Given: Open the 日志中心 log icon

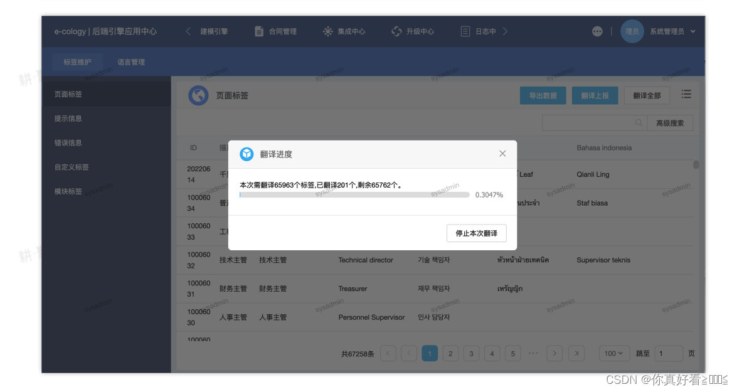Looking at the screenshot, I should click(x=464, y=31).
